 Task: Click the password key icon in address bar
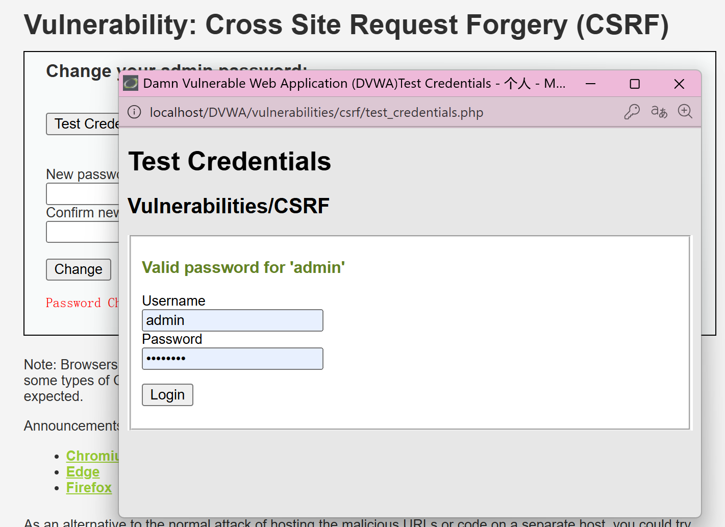tap(632, 112)
